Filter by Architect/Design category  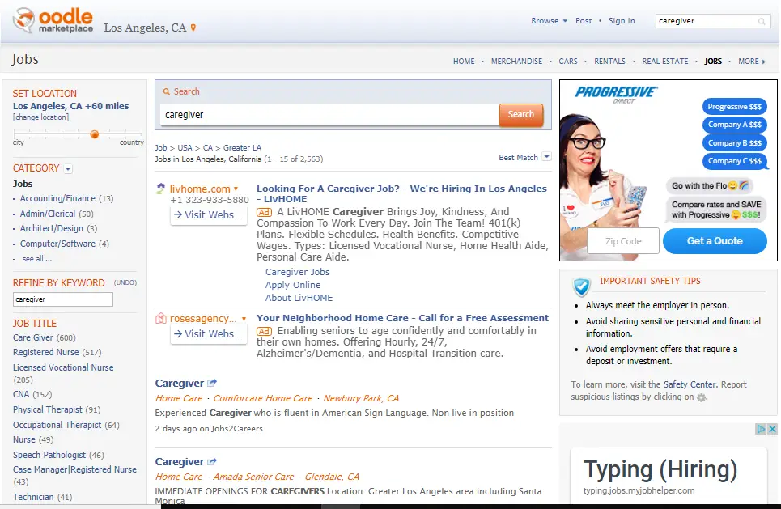coord(51,228)
